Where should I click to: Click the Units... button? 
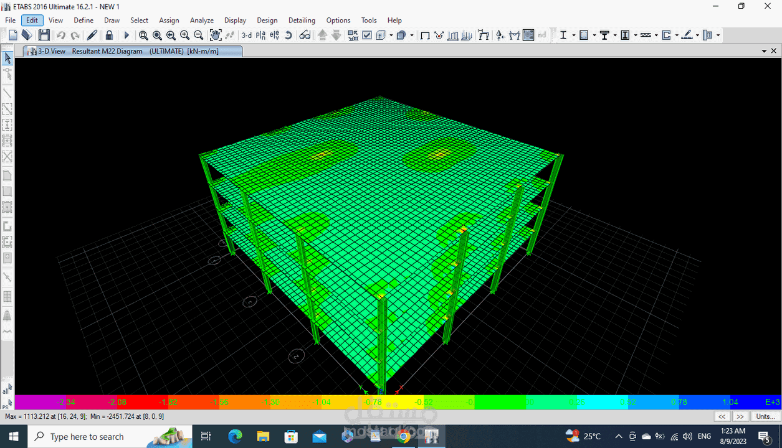(x=765, y=416)
